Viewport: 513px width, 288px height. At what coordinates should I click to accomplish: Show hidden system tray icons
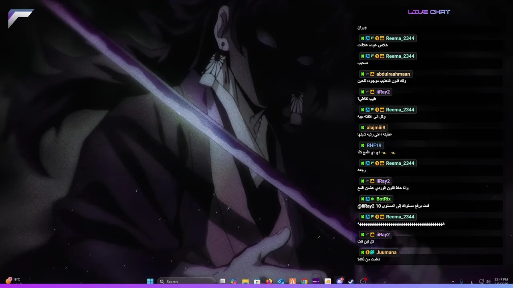[453, 282]
